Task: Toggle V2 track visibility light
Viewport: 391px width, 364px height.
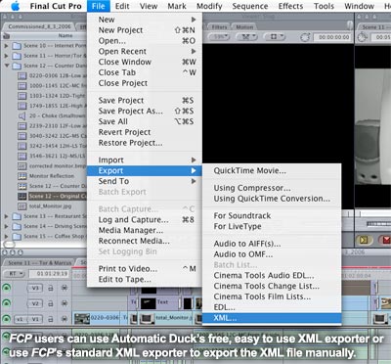Action: (x=6, y=303)
